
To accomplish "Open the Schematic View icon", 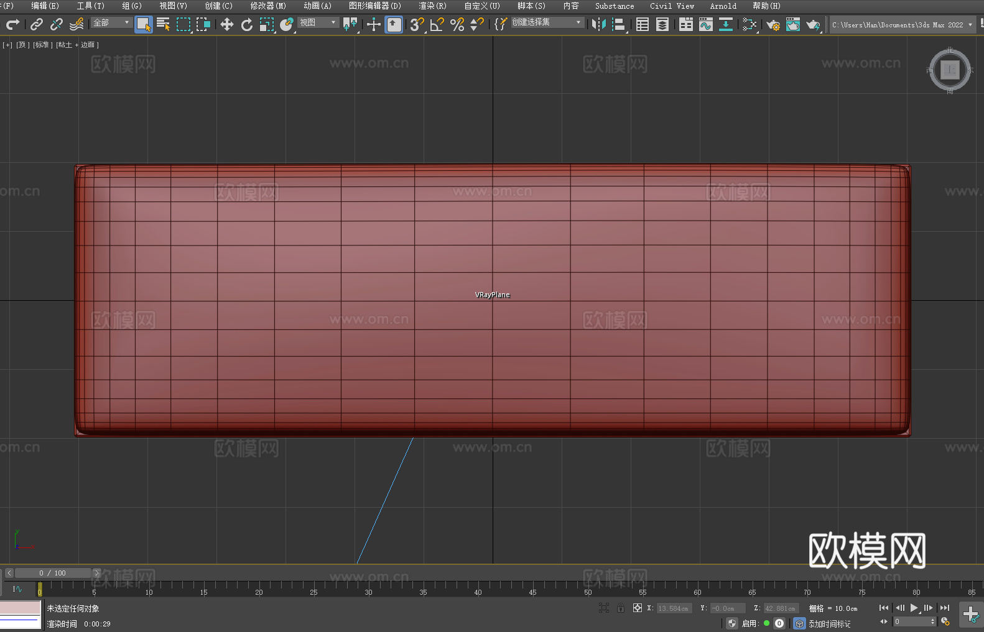I will click(750, 24).
